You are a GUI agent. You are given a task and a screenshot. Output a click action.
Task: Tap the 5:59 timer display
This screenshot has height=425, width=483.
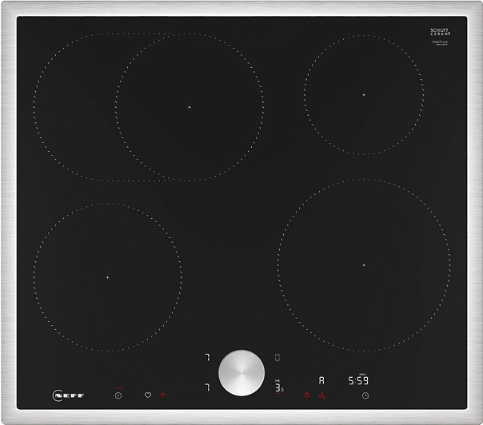point(357,382)
